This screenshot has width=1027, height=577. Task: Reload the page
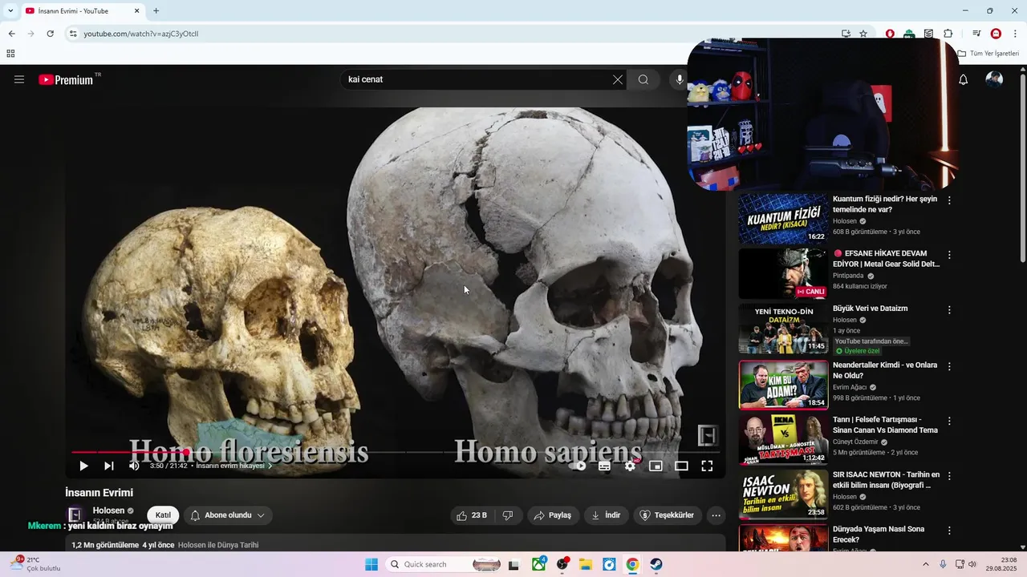[50, 34]
